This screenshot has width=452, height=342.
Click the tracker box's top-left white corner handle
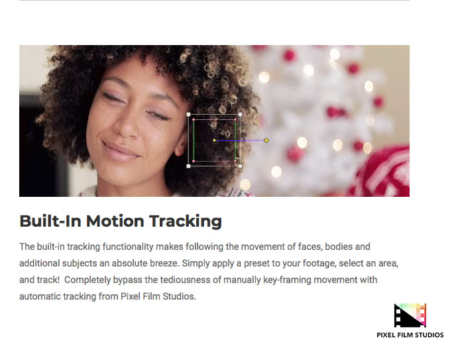click(x=188, y=115)
